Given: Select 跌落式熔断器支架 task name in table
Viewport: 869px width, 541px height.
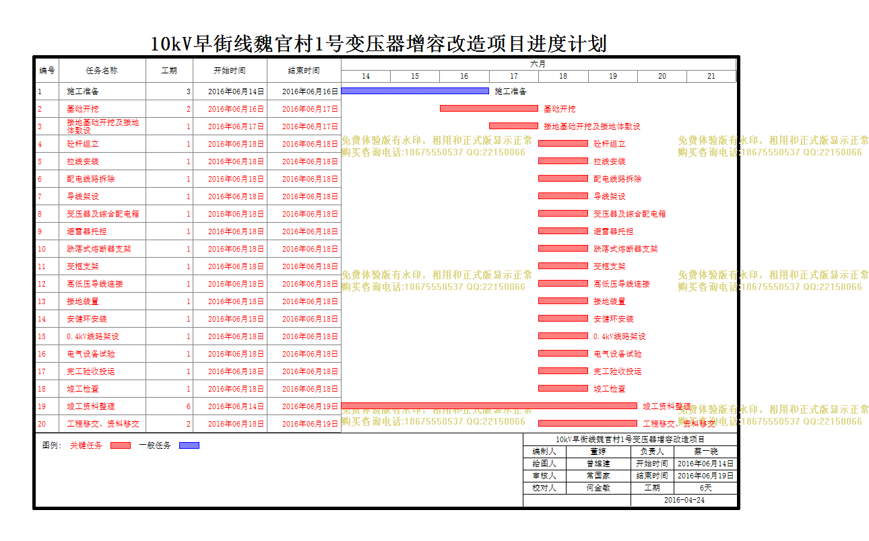Looking at the screenshot, I should (99, 249).
